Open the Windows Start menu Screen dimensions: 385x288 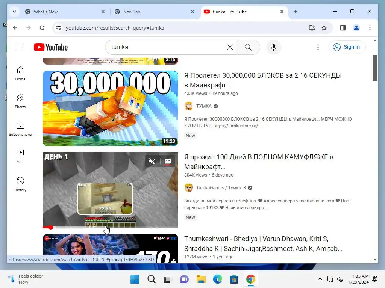pyautogui.click(x=135, y=279)
